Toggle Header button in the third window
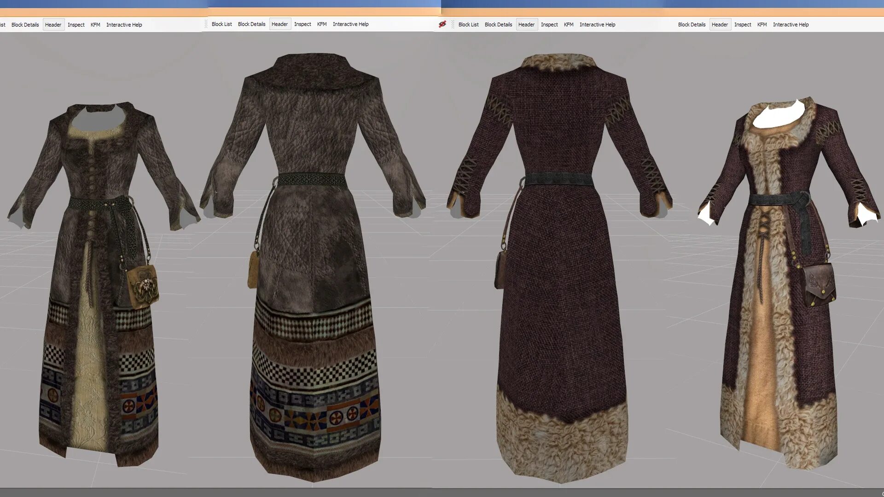Screen dimensions: 884x497 527,25
